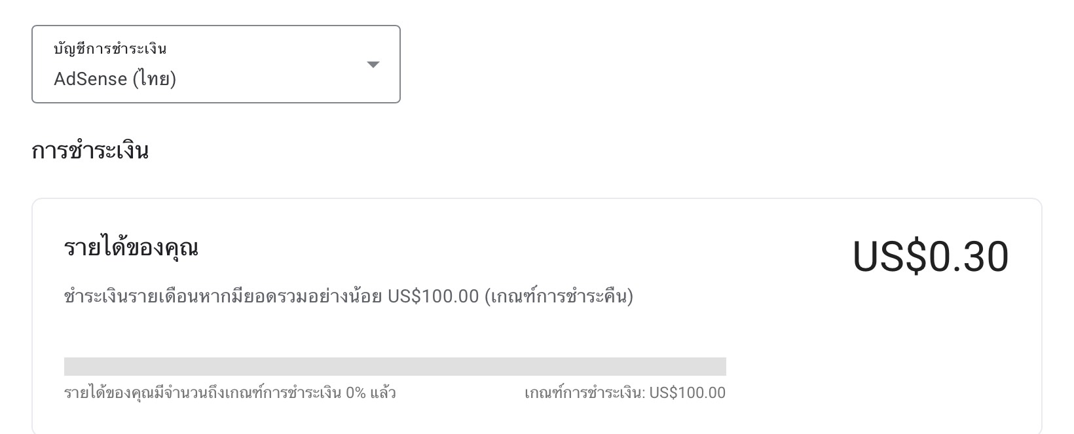Image resolution: width=1074 pixels, height=434 pixels.
Task: Click the US$ currency prefix of the earnings amount
Action: tap(889, 257)
